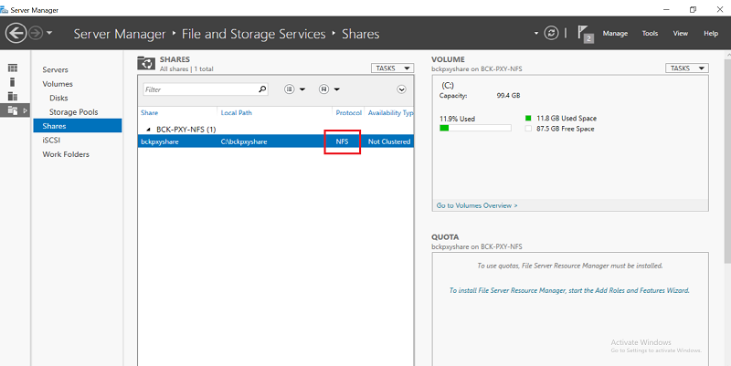The height and width of the screenshot is (366, 731).
Task: Open the Volume TASKS dropdown
Action: (687, 68)
